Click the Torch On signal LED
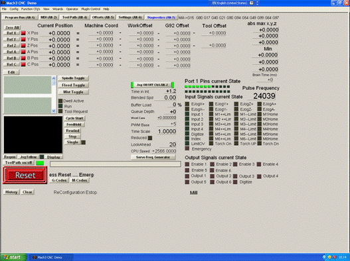Image resolution: width=350 pixels, height=261 pixels. [x=211, y=144]
